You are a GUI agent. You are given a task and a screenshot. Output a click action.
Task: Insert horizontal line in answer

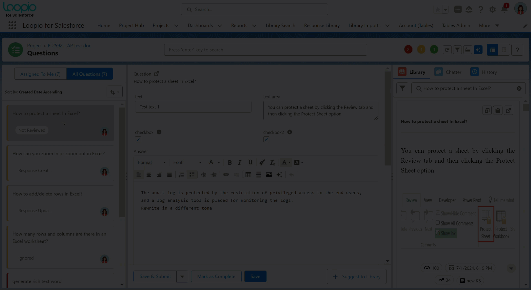pos(259,175)
